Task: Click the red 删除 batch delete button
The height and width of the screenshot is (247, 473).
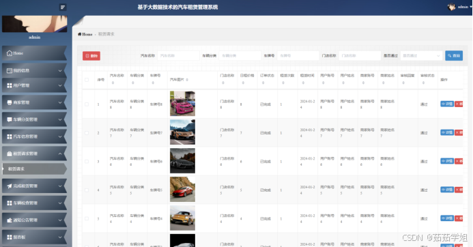Action: coord(91,56)
